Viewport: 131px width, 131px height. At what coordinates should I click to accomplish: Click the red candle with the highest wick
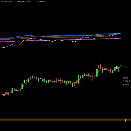pos(101,67)
